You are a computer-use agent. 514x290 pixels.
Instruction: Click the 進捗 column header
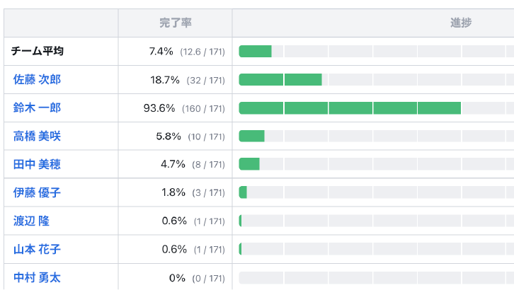point(460,23)
